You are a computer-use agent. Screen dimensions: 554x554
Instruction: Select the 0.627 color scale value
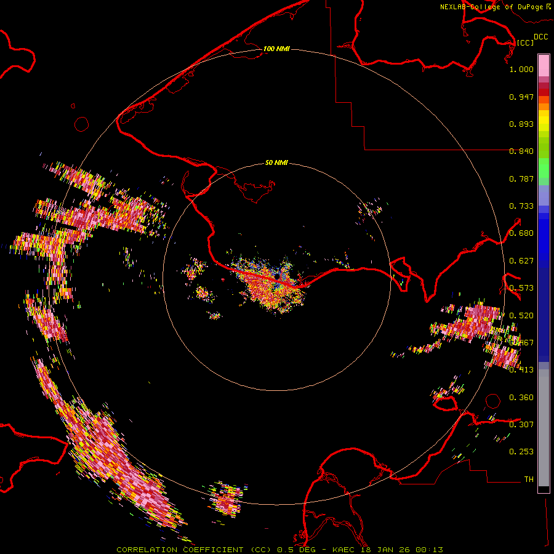(x=521, y=261)
